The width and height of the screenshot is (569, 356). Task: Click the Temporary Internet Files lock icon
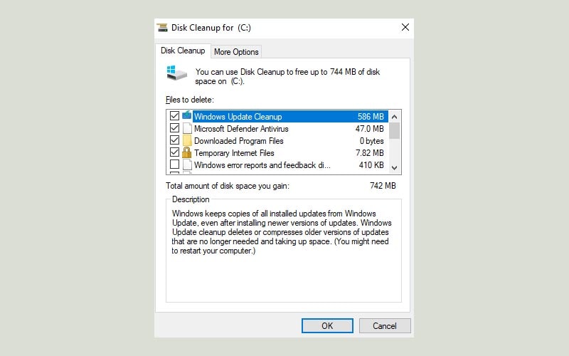point(187,152)
